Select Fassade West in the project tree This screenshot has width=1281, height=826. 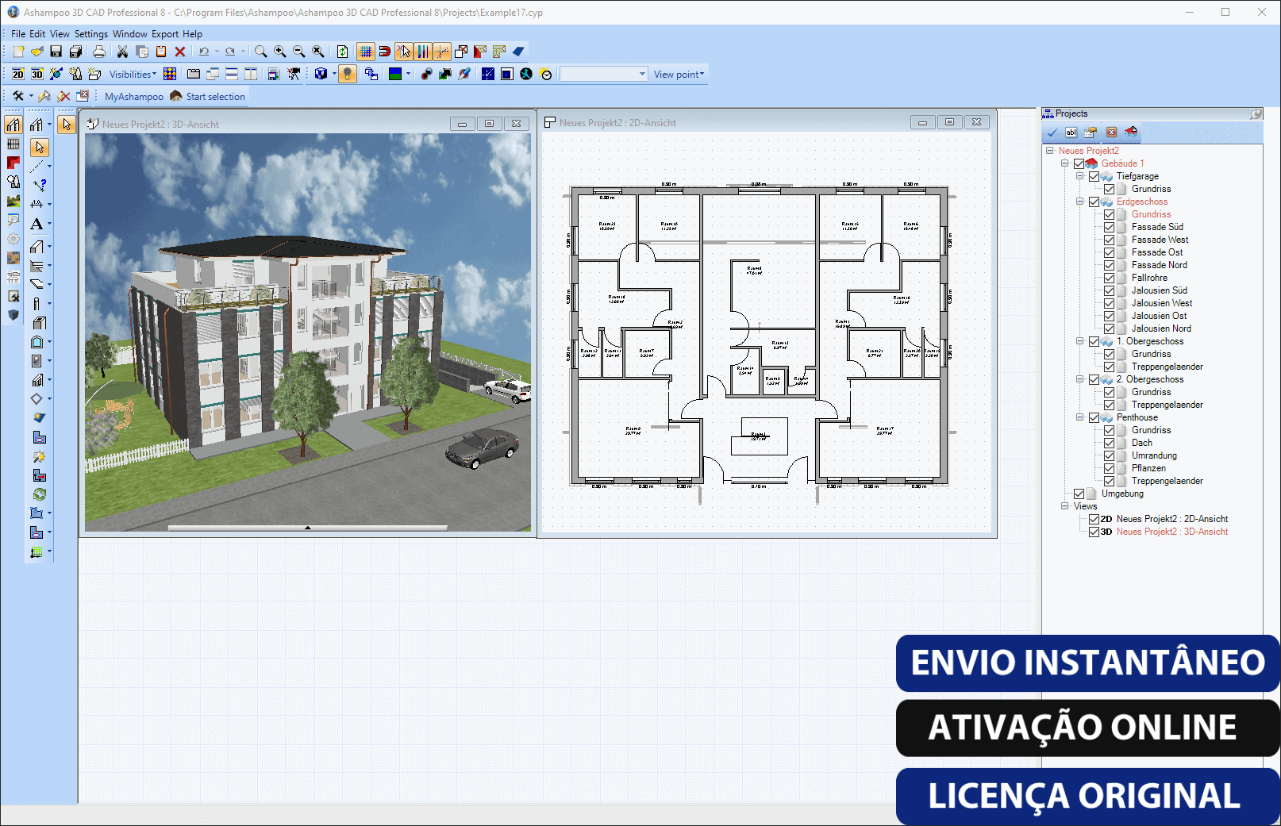(1160, 240)
